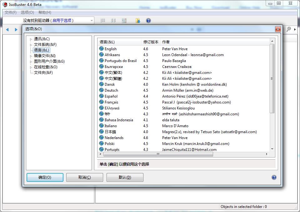Expand the 图形用户介面 tree node
300x212 pixels.
[31, 62]
